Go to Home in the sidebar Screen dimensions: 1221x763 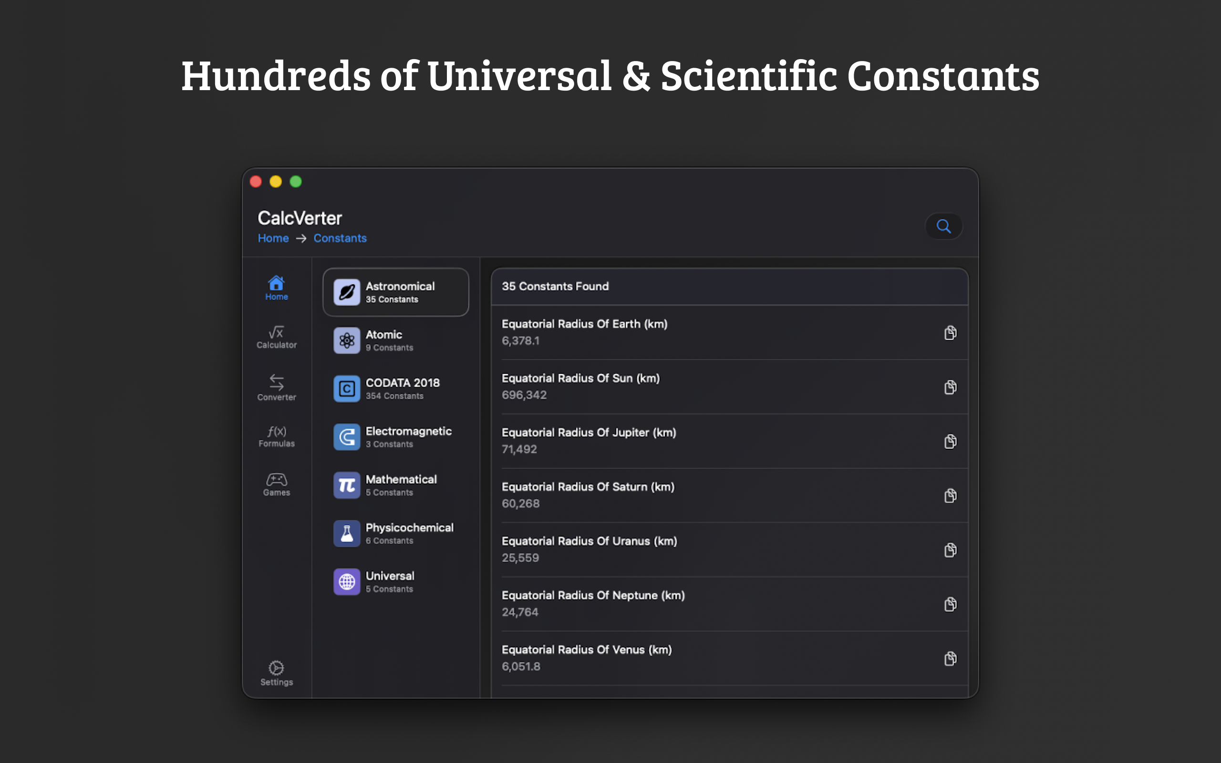(277, 288)
